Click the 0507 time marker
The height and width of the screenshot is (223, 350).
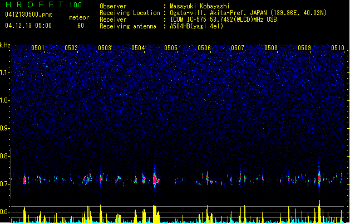[238, 48]
